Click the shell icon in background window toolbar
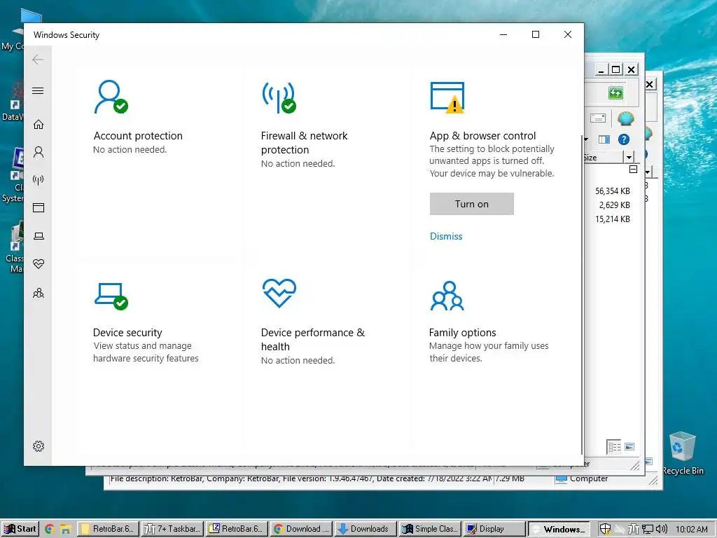The height and width of the screenshot is (538, 717). pyautogui.click(x=625, y=119)
